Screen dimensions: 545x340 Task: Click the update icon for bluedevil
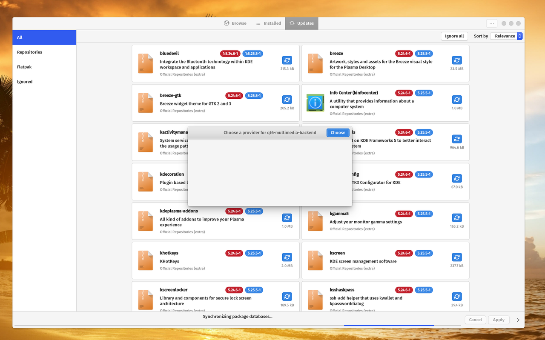(x=287, y=60)
